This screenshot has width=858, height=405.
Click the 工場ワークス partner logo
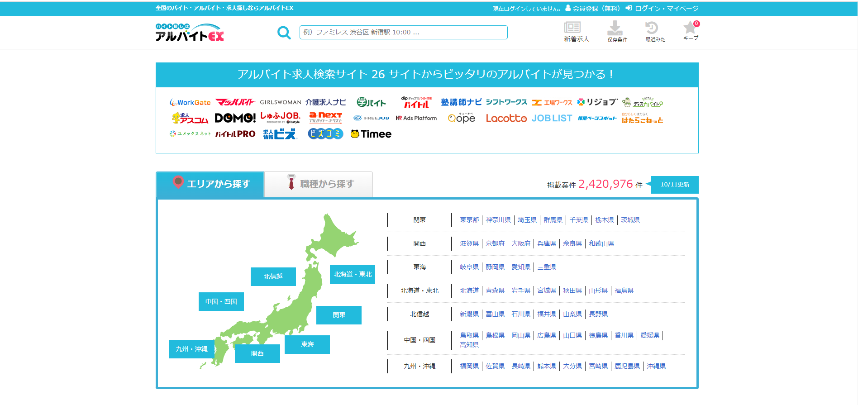pyautogui.click(x=552, y=103)
